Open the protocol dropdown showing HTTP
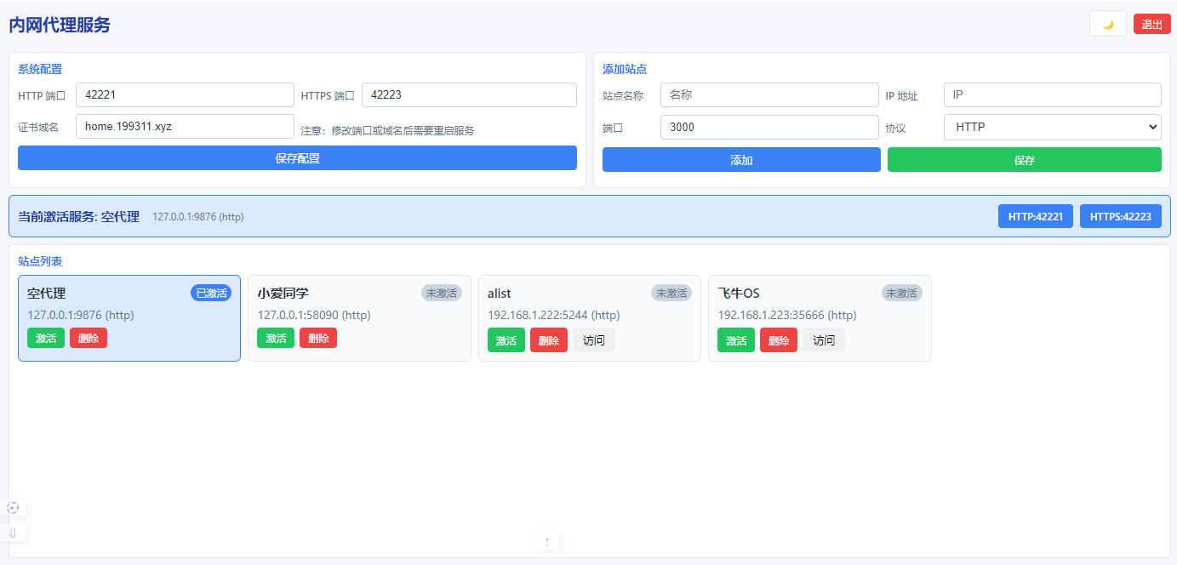The image size is (1177, 565). click(1052, 127)
